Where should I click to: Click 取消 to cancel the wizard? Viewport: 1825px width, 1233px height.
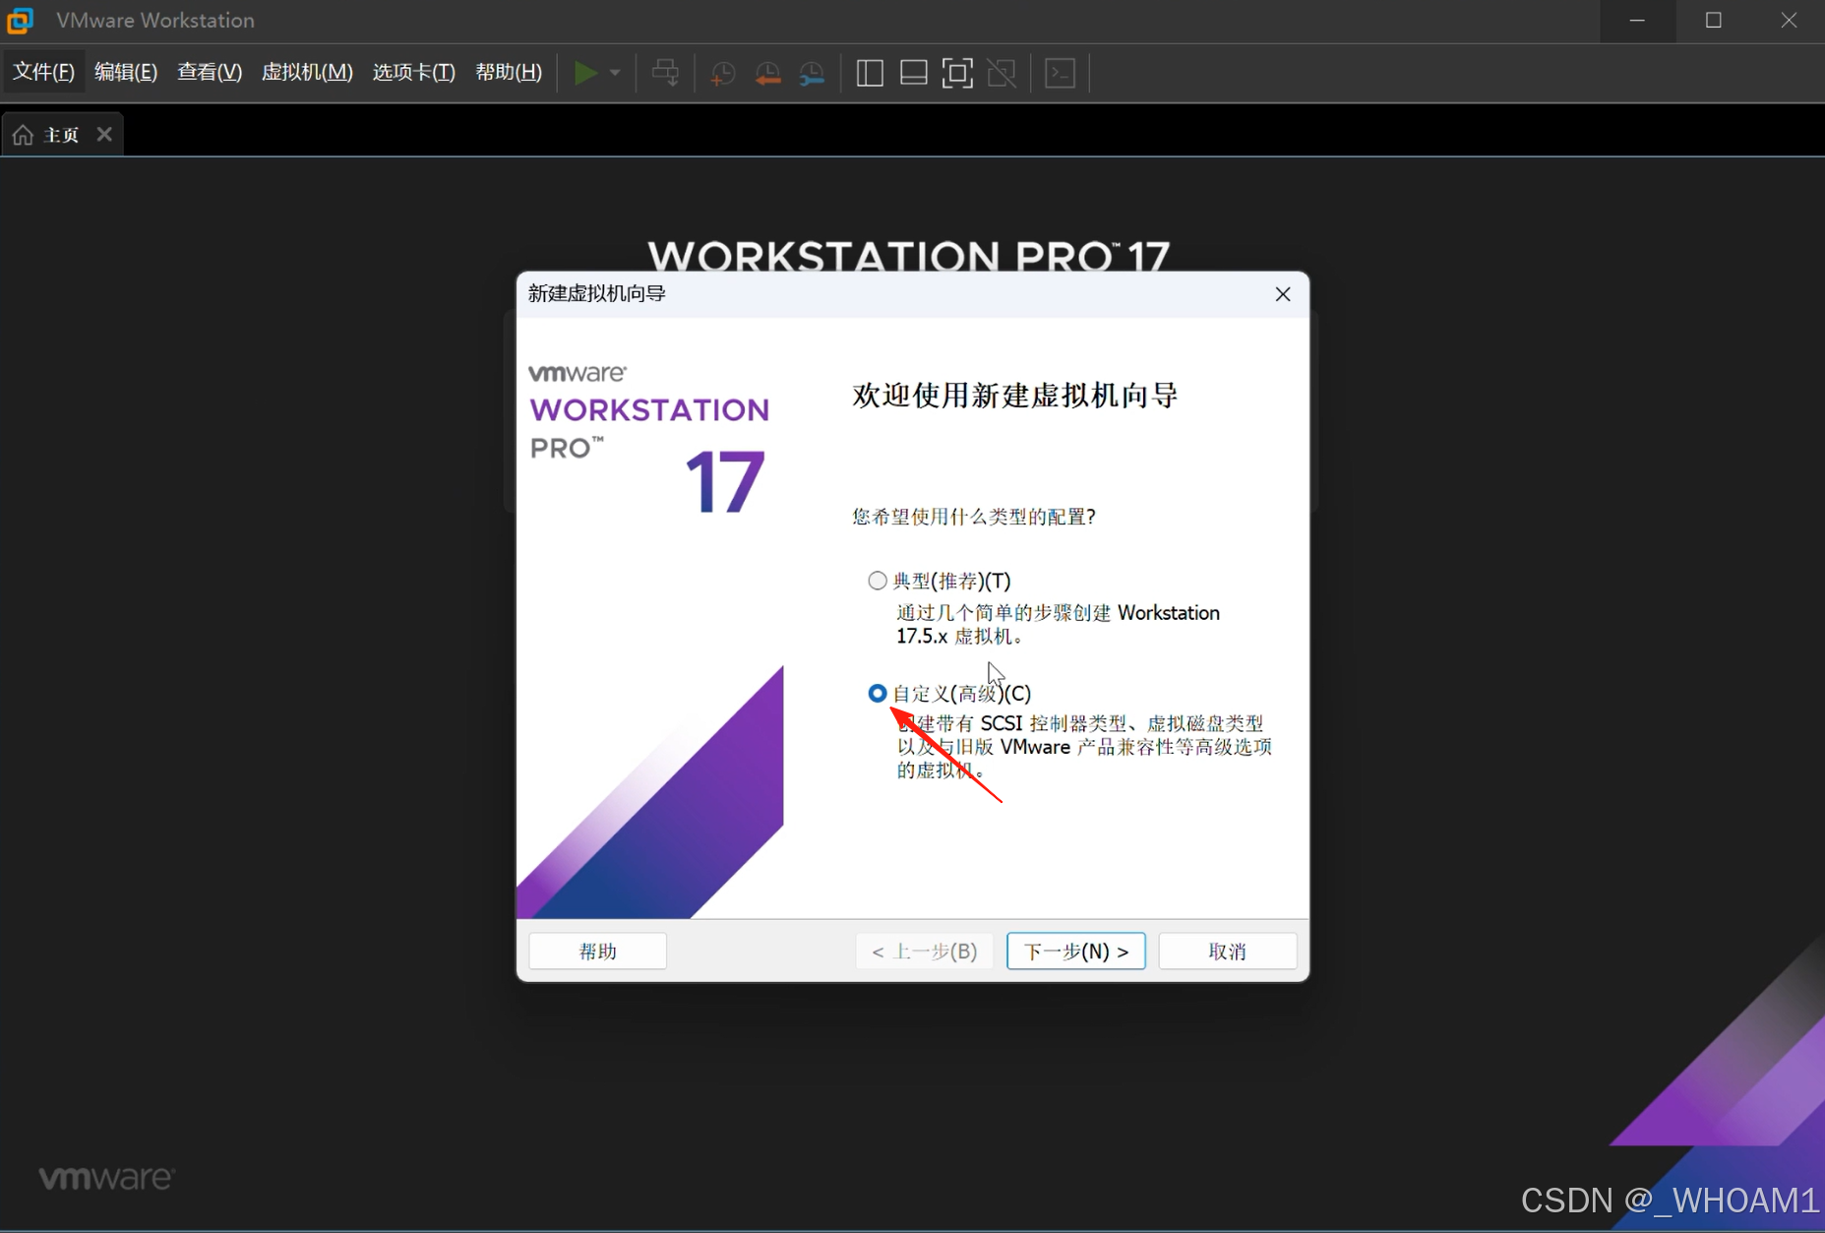[x=1228, y=952]
